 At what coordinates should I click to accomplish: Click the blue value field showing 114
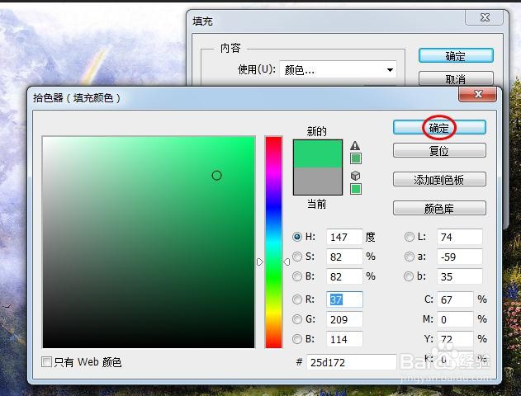pos(344,339)
